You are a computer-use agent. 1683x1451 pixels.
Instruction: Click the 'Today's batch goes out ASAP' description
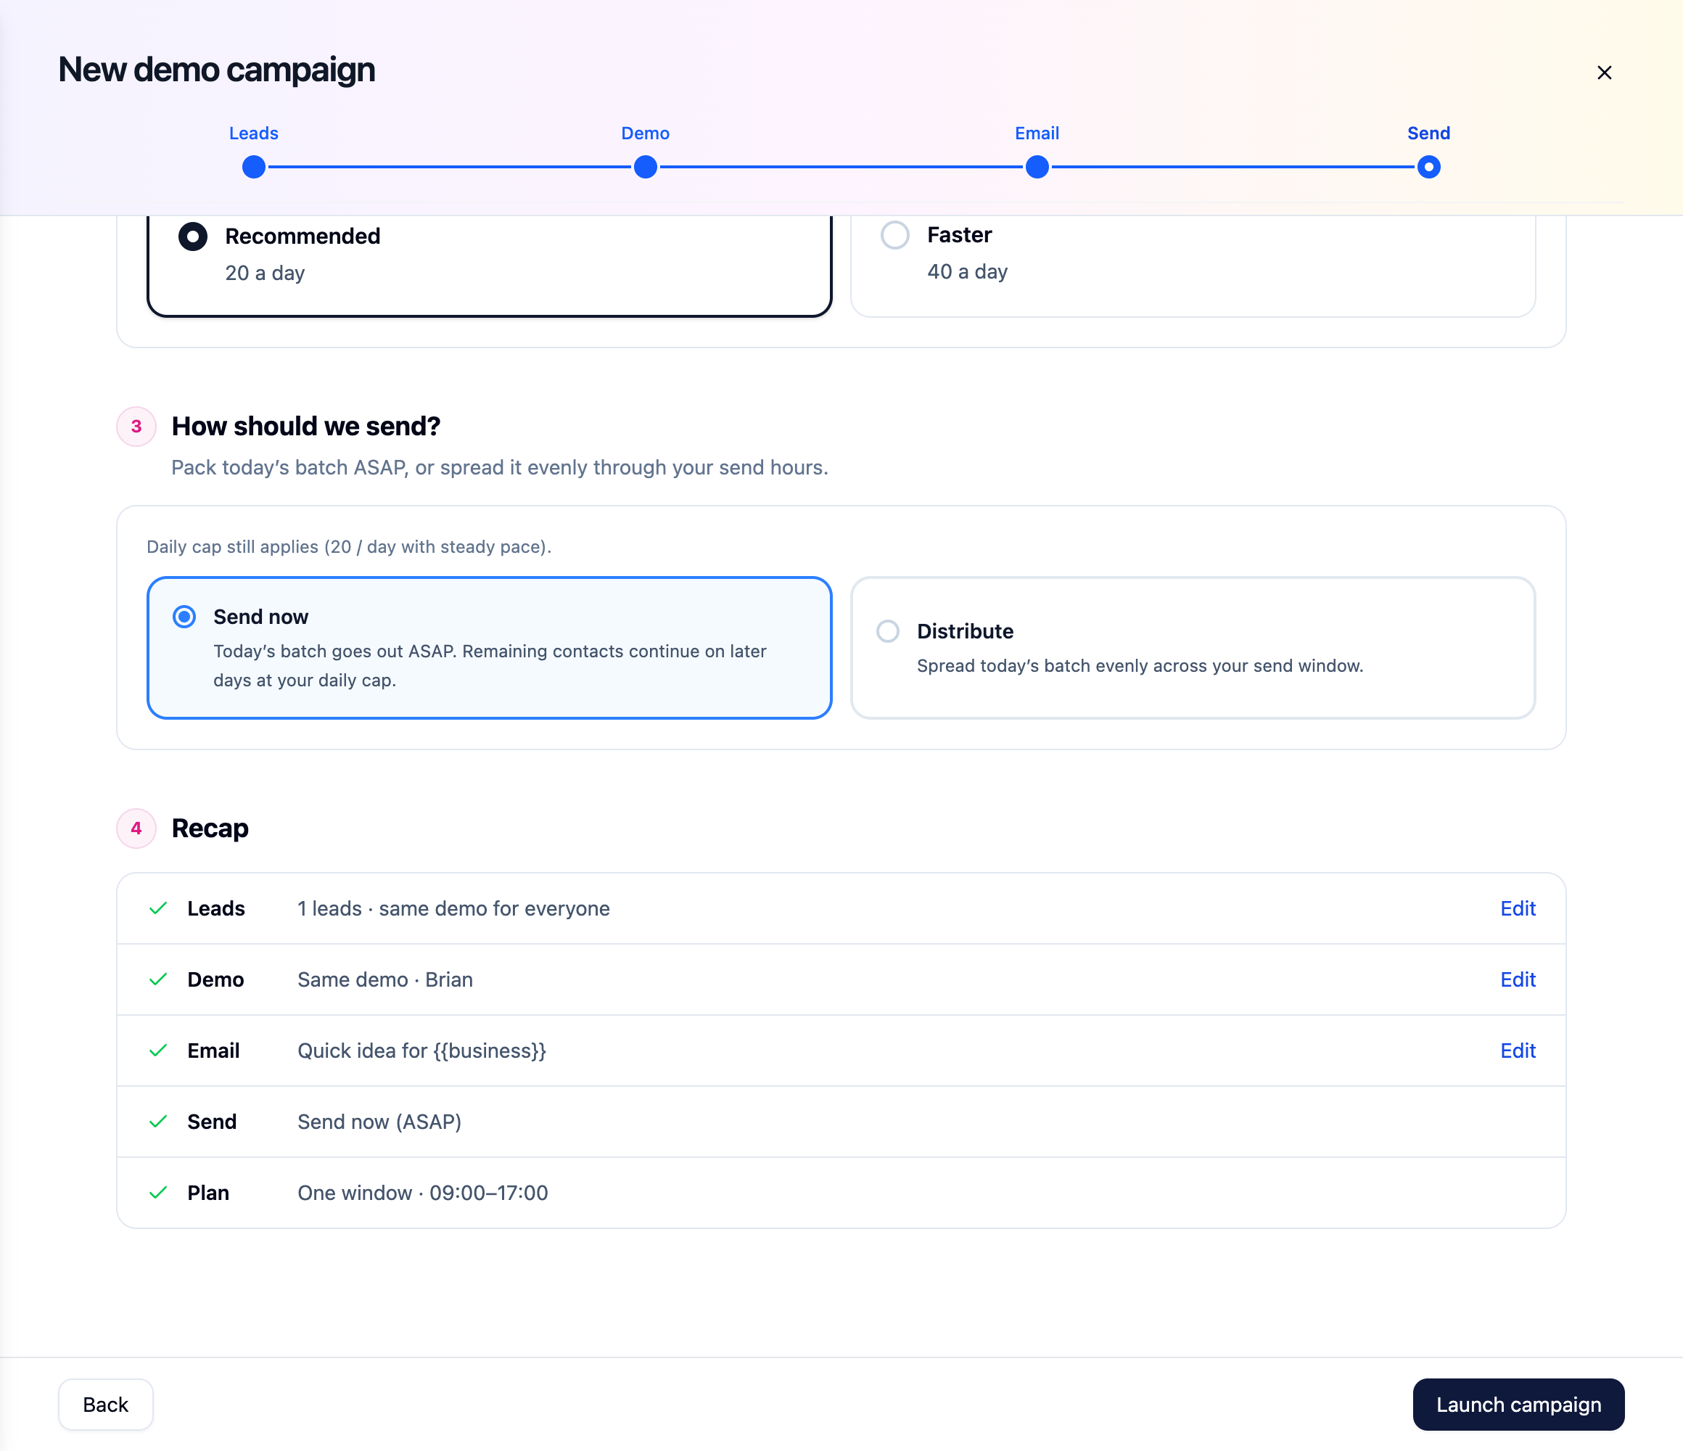pos(490,665)
